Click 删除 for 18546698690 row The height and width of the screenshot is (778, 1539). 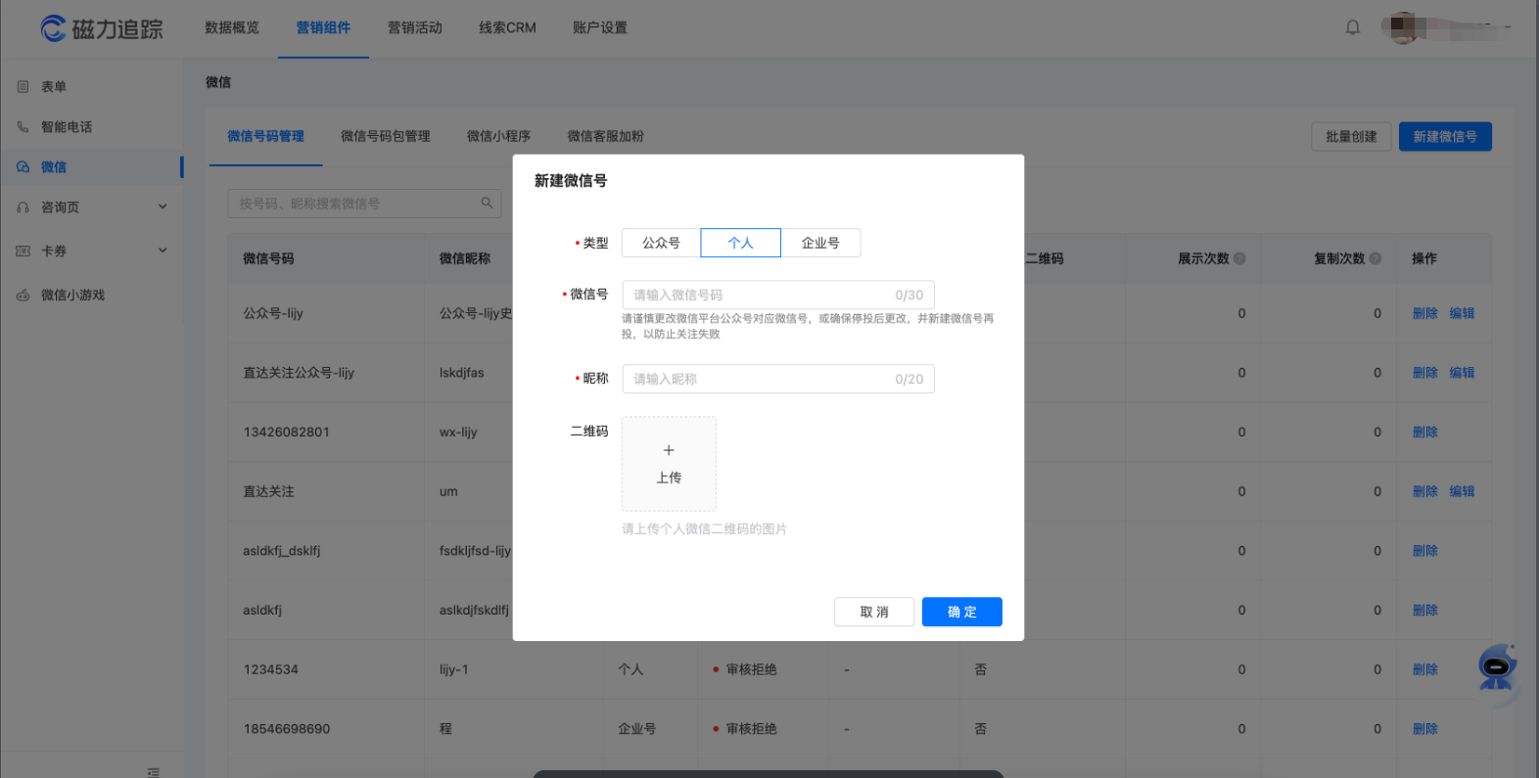tap(1425, 729)
